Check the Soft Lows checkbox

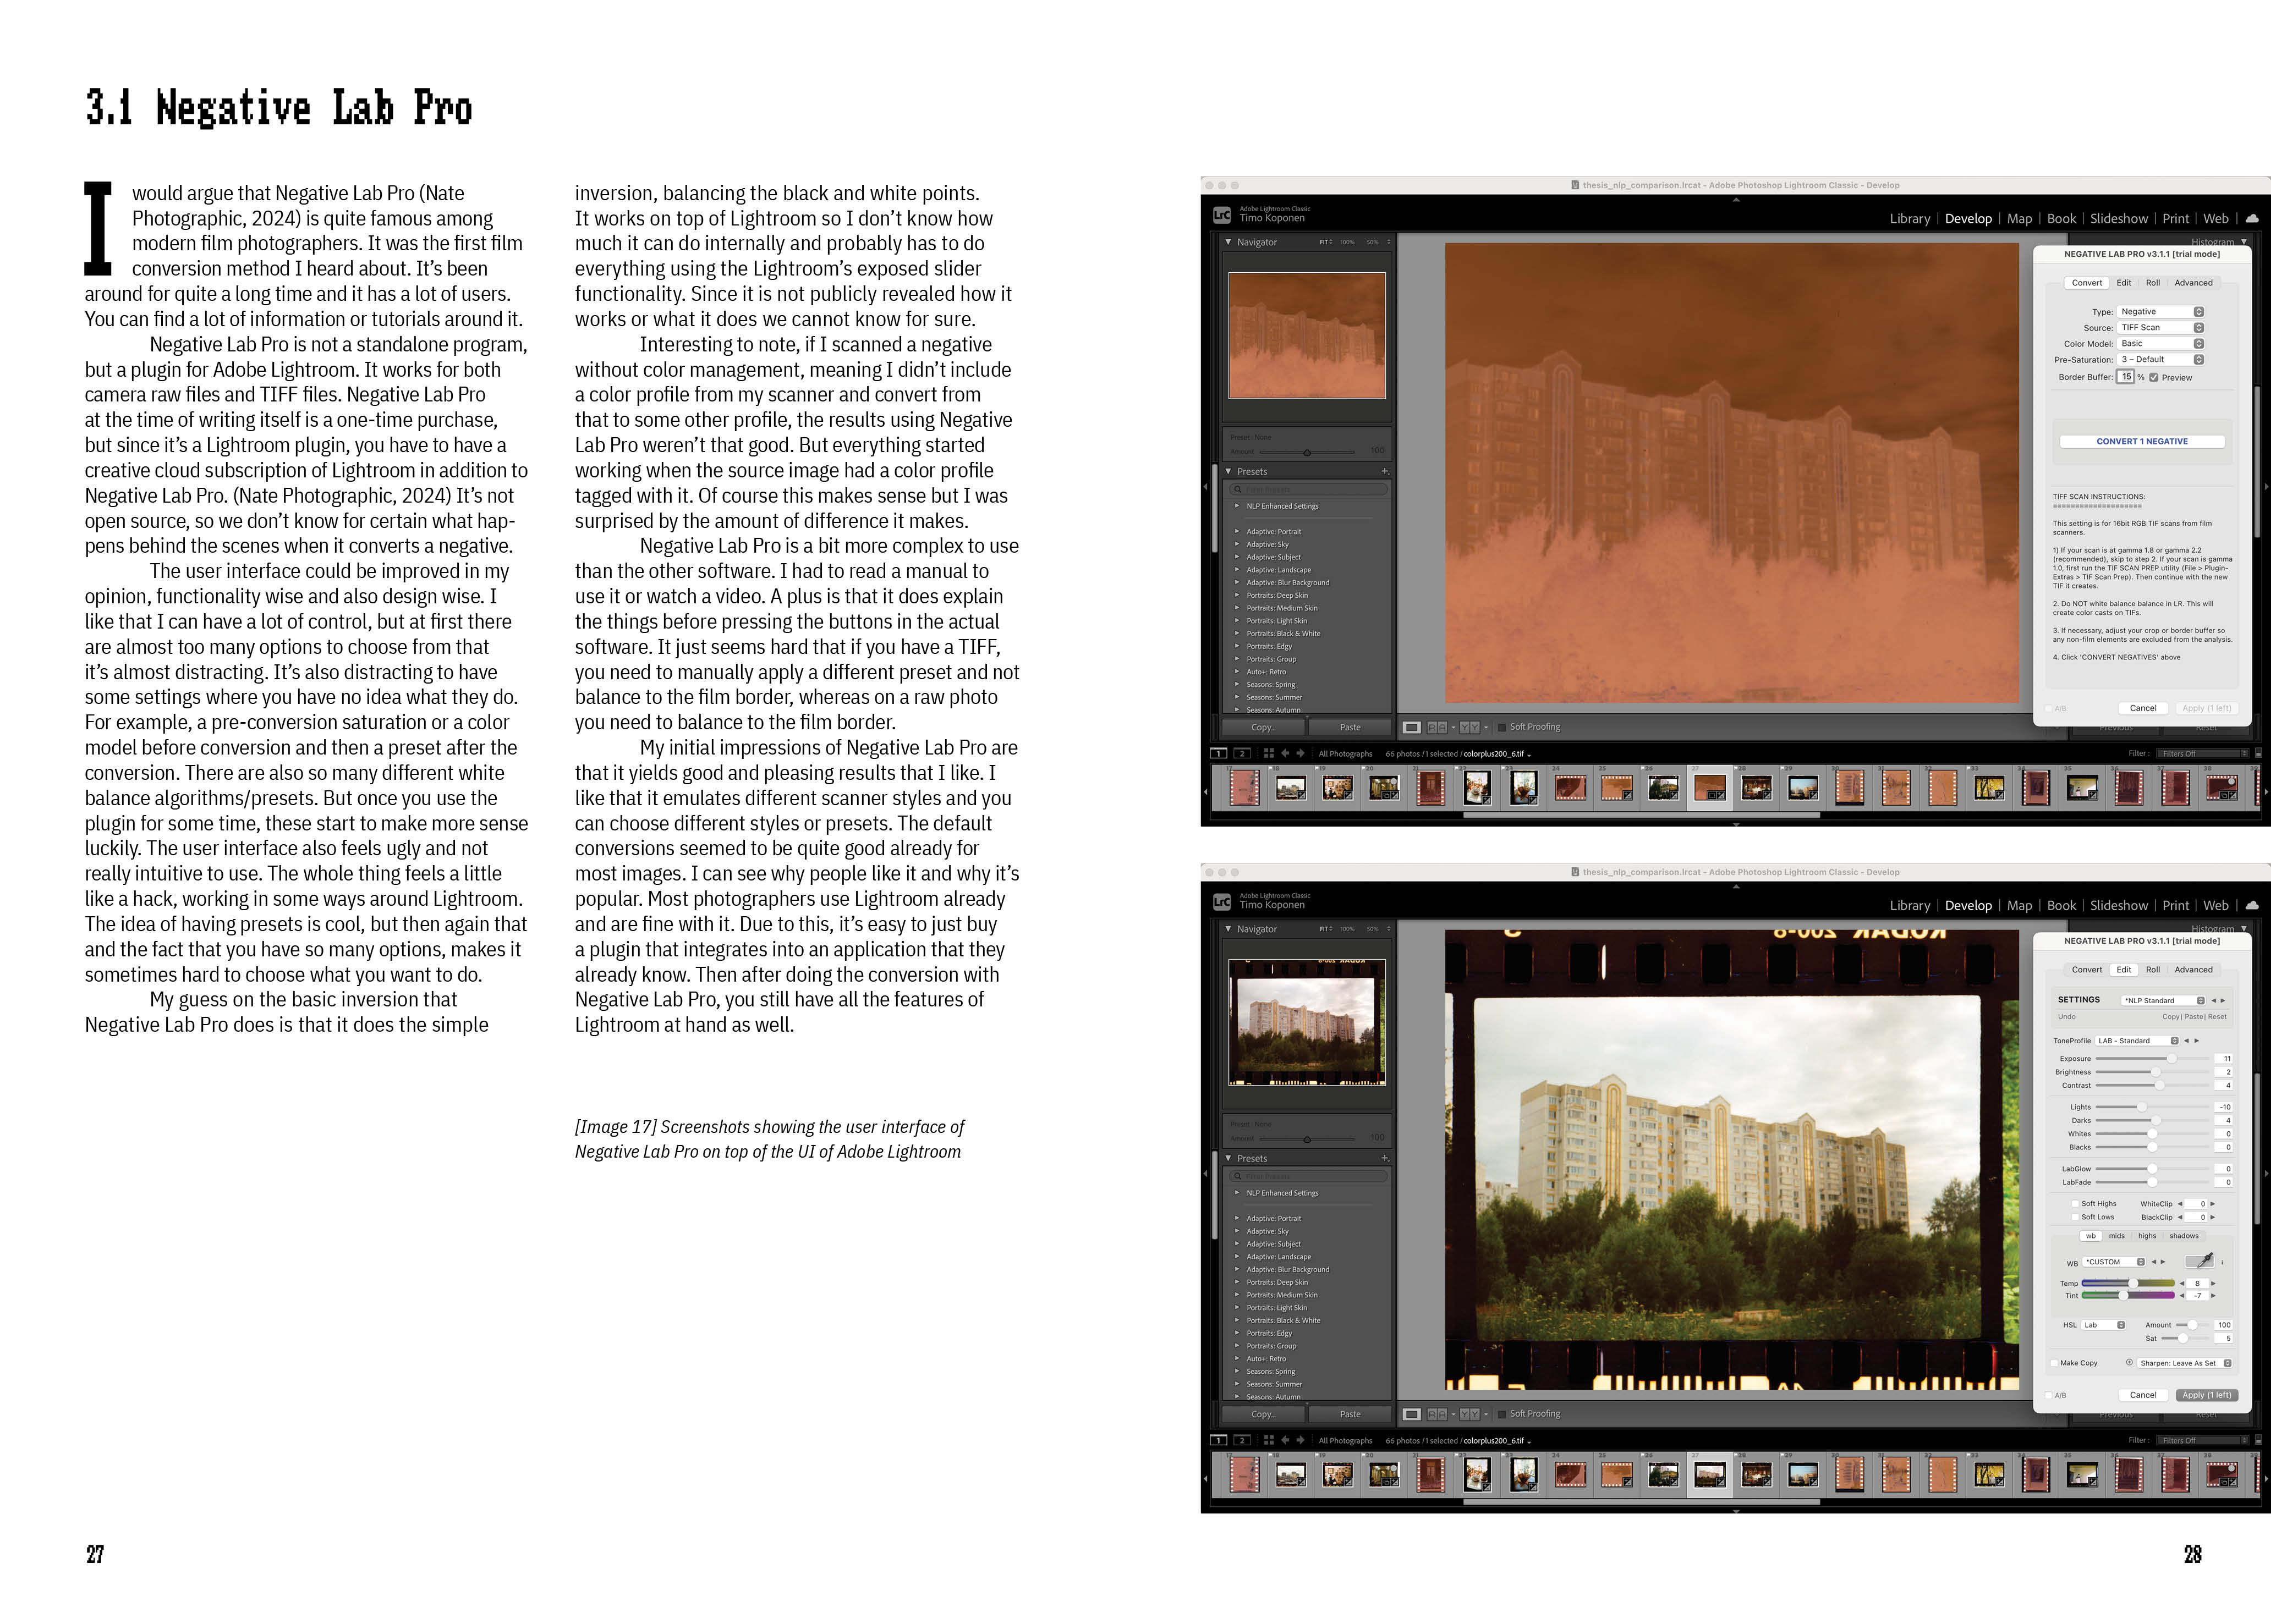coord(2076,1217)
